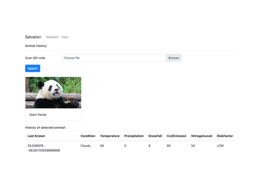
Task: Select the snowfall value 8
Action: (x=149, y=146)
